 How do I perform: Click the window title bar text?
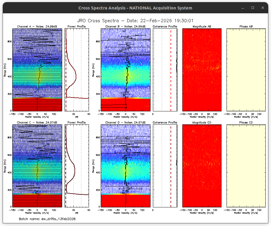point(135,8)
